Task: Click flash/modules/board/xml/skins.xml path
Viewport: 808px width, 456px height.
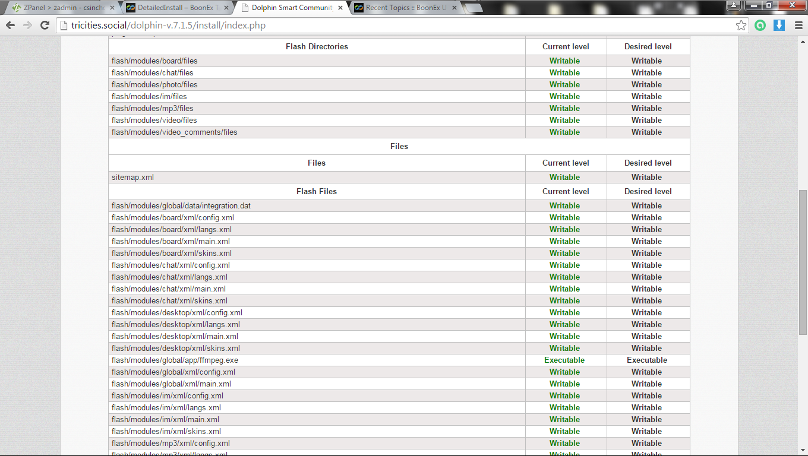Action: pos(172,253)
